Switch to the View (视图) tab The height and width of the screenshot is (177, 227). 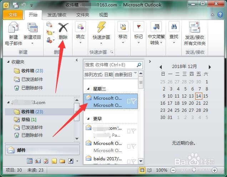104,15
